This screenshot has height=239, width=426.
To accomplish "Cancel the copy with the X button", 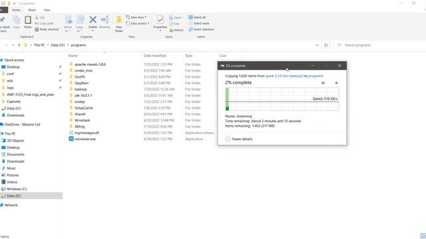I will (x=336, y=83).
